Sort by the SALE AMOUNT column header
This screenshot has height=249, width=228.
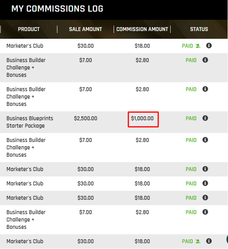click(x=85, y=29)
